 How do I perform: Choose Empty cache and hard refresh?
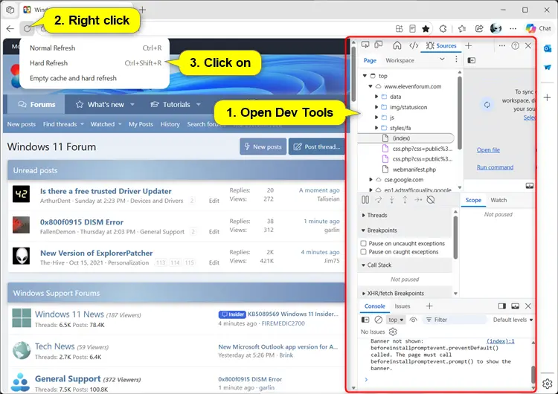94,78
